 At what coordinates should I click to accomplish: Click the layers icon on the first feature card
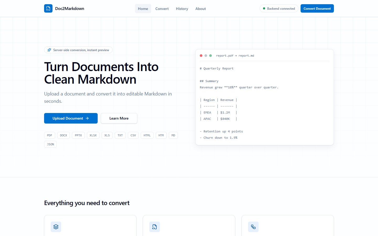tap(56, 227)
